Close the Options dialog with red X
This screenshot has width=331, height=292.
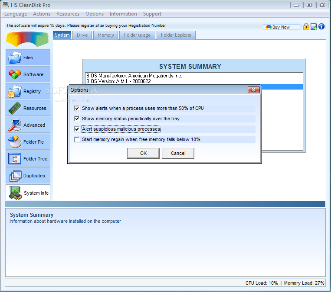click(x=253, y=90)
